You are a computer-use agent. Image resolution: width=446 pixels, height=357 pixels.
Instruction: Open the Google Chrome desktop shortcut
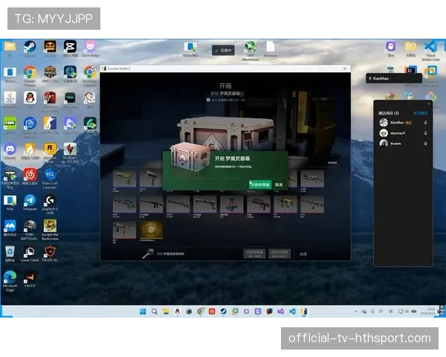click(x=30, y=72)
